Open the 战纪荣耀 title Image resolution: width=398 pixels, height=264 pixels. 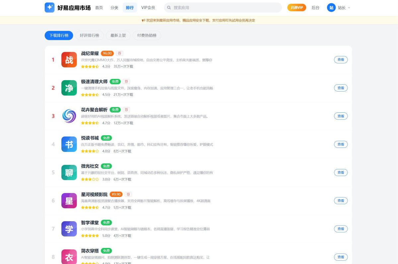(x=90, y=53)
